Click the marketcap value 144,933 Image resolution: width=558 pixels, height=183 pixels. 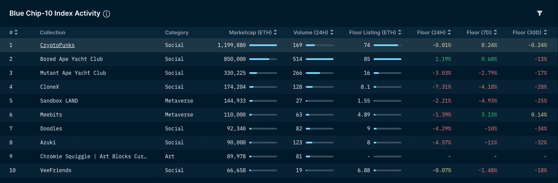pos(235,101)
